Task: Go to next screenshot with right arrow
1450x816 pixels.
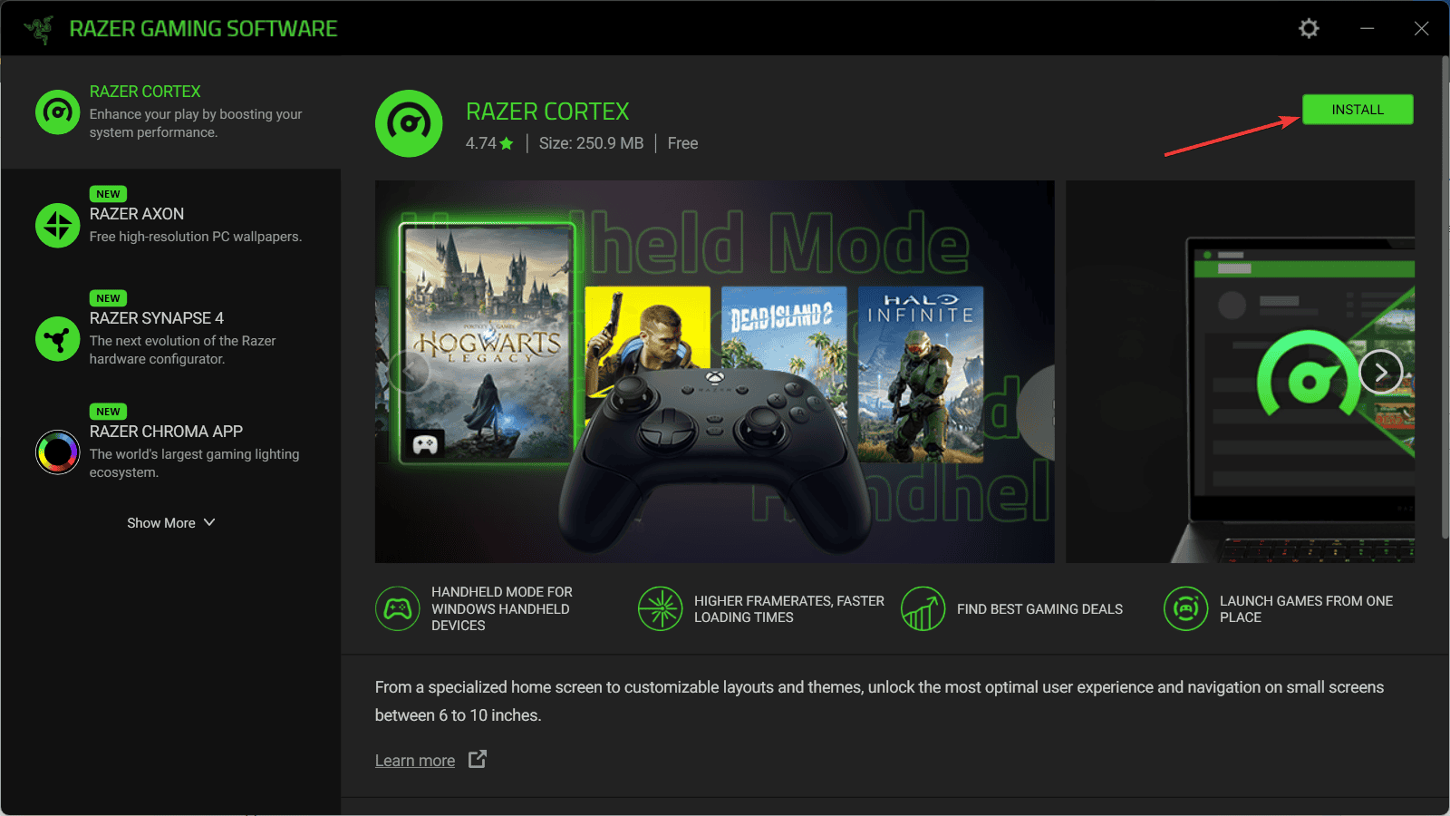Action: (1381, 372)
